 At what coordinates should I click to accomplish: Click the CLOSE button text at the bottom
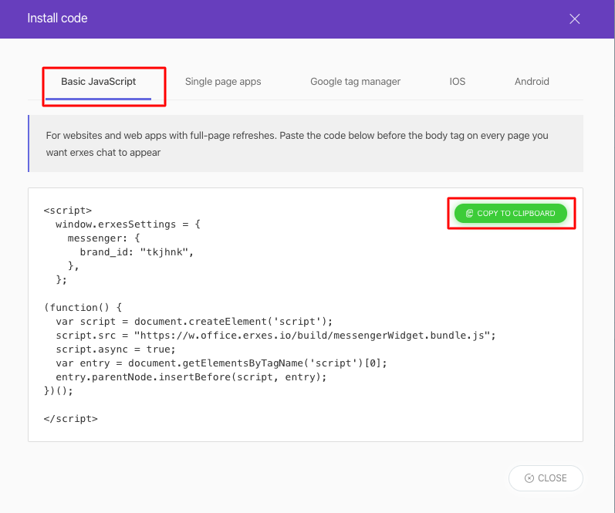[x=552, y=478]
